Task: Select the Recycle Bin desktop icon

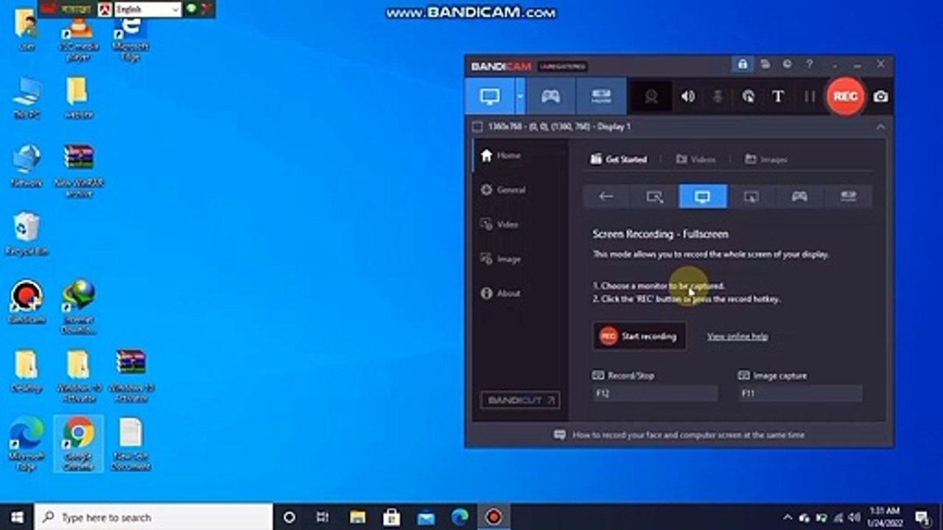Action: click(x=27, y=234)
